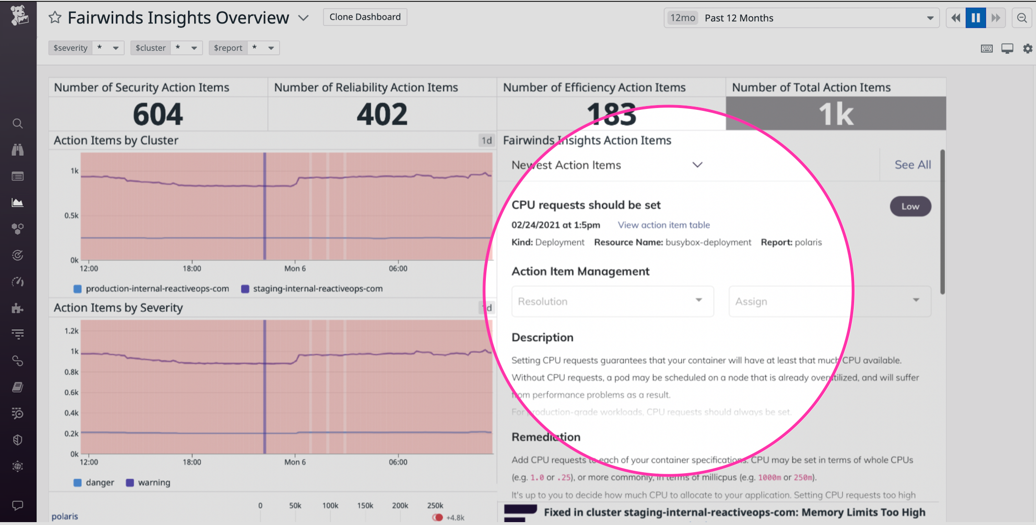Click the Security shield icon in sidebar

pos(18,439)
